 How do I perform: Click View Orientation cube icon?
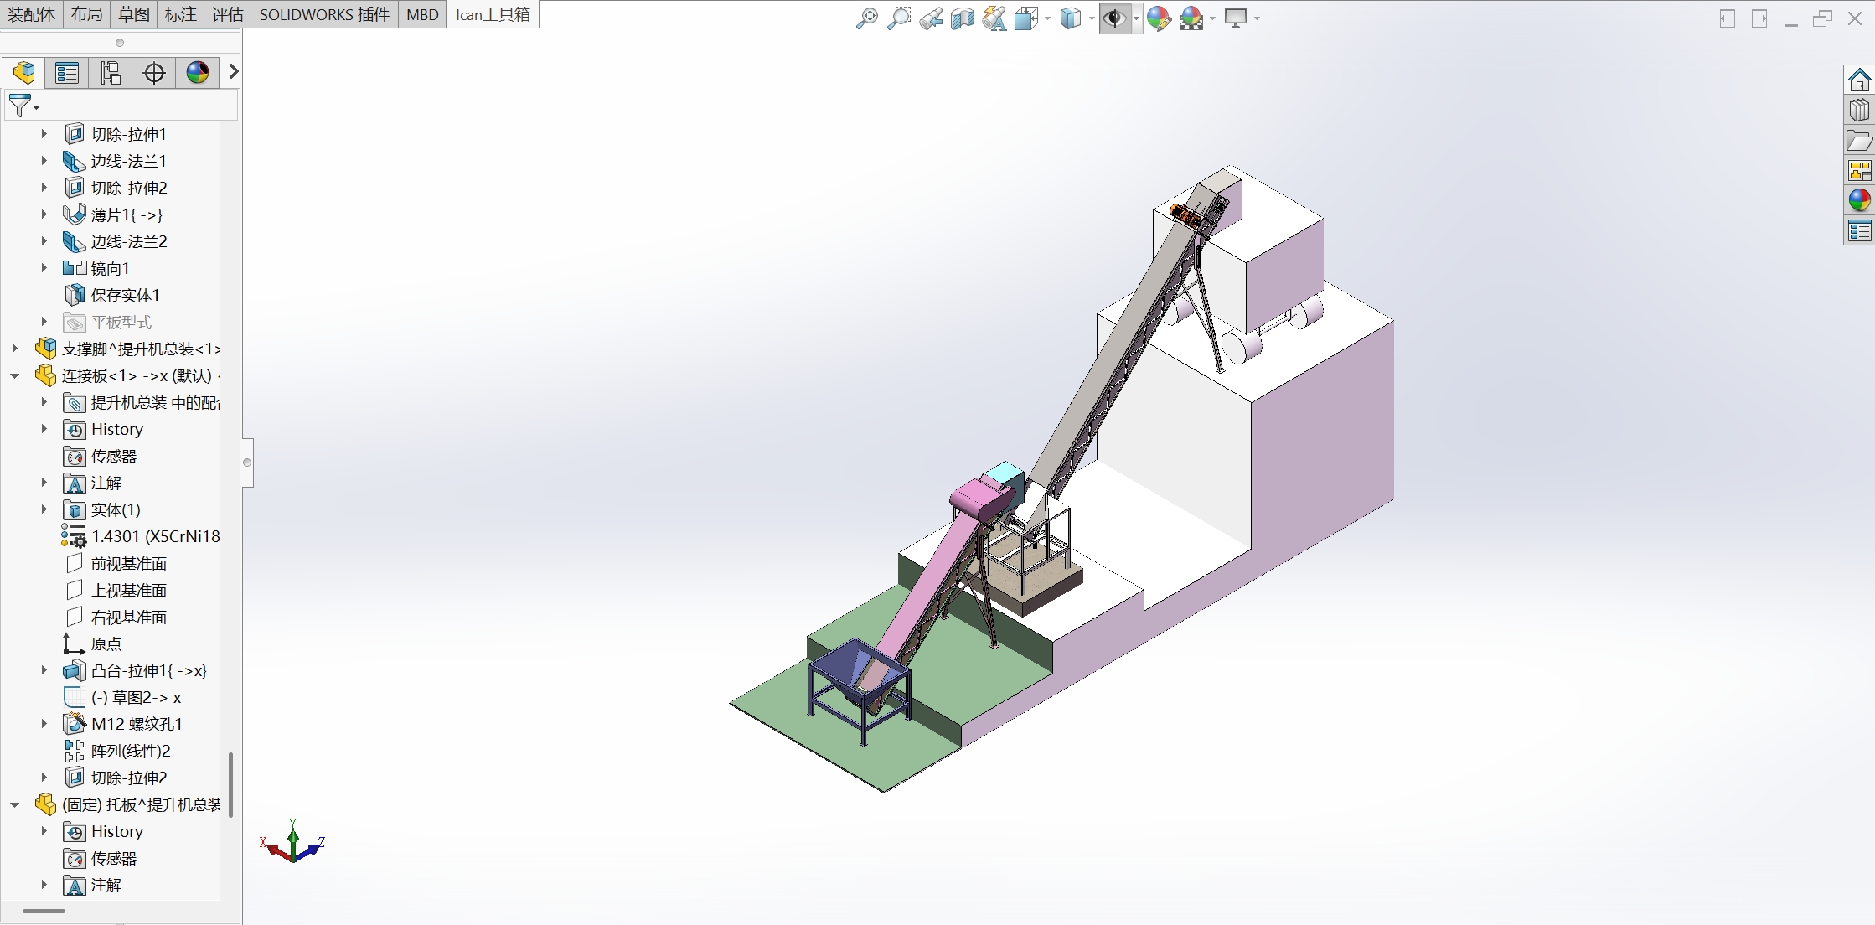(1026, 18)
